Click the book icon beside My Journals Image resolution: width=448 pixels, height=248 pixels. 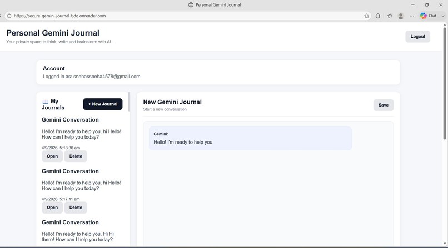pos(45,102)
